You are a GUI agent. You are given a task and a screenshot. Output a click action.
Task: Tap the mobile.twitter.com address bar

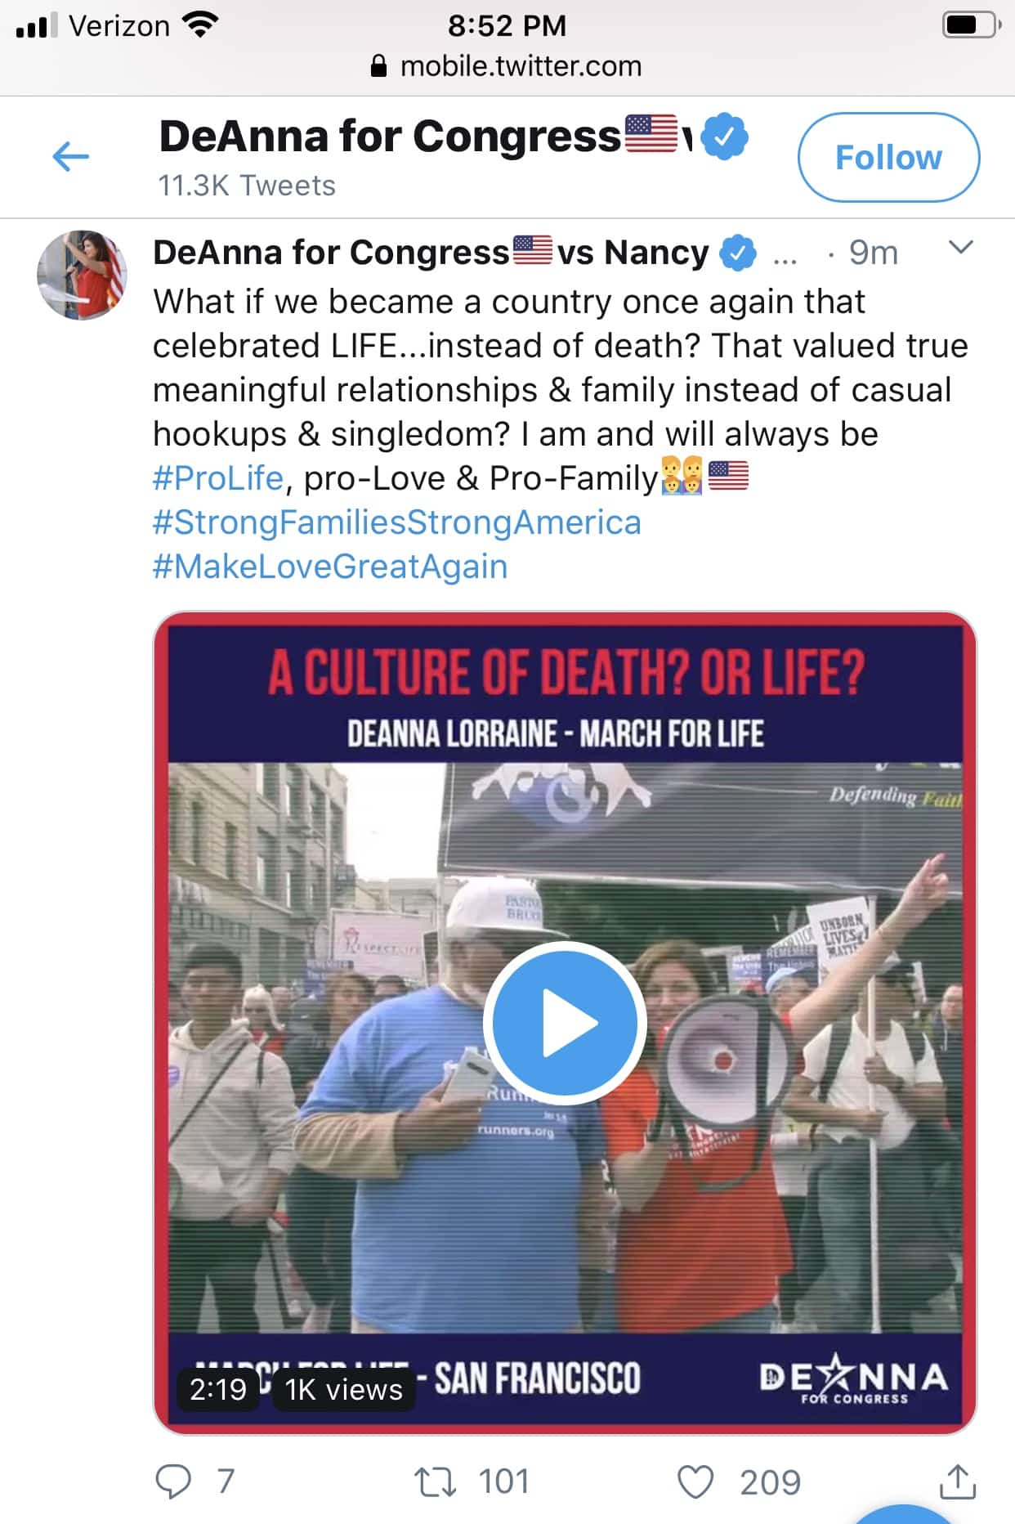click(520, 66)
